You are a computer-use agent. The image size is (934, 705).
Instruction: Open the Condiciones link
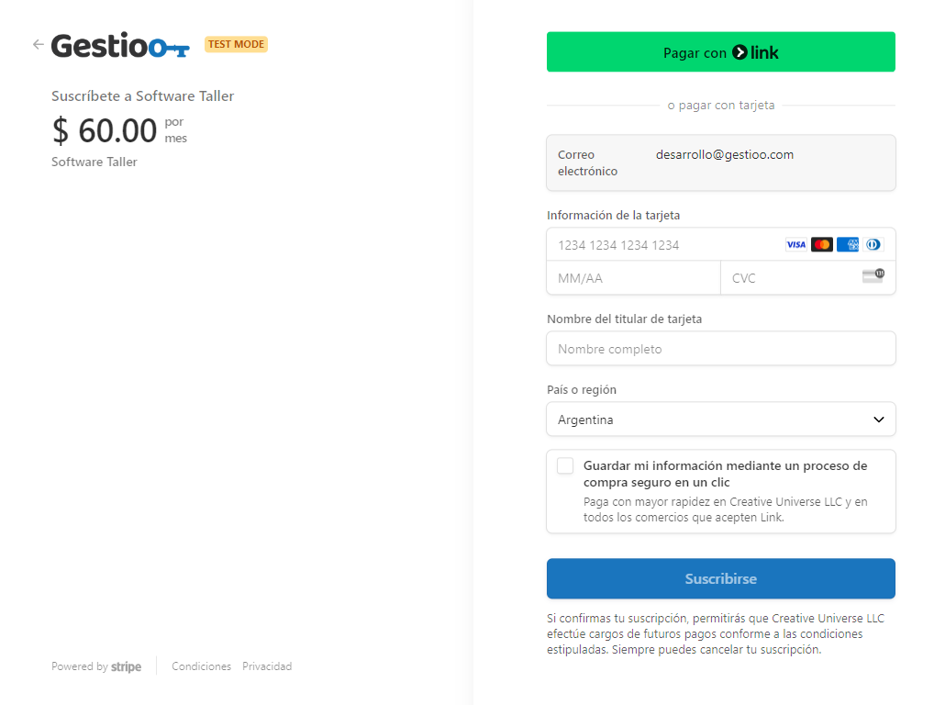tap(201, 666)
